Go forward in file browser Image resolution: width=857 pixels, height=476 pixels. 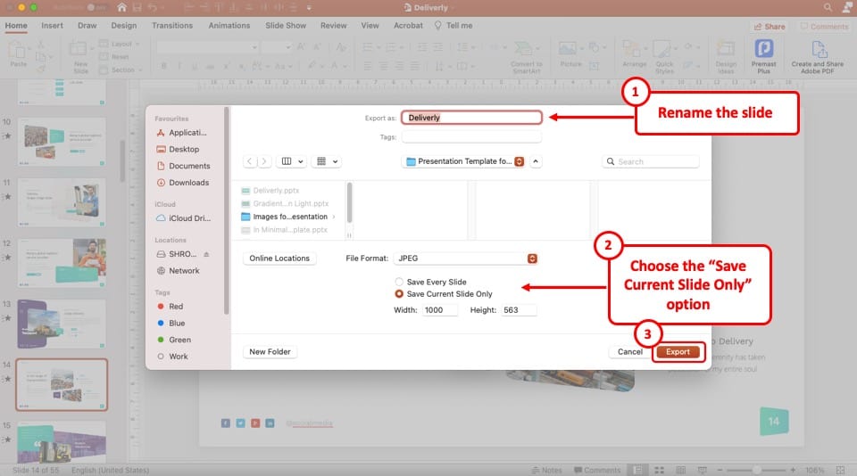pos(264,161)
